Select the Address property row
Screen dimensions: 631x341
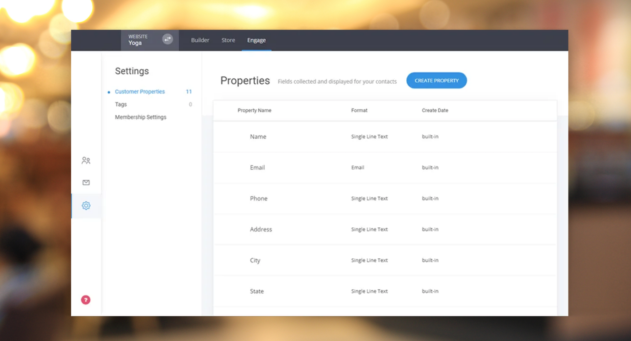click(x=261, y=229)
